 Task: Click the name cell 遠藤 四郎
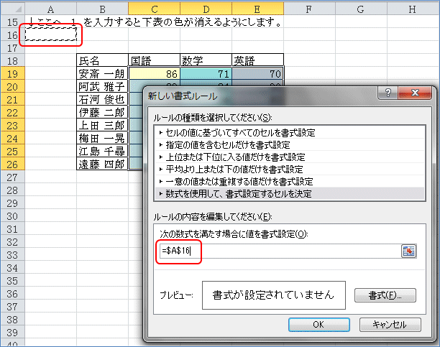[x=102, y=164]
